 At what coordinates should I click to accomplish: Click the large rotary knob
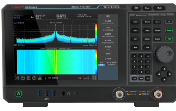(x=165, y=54)
